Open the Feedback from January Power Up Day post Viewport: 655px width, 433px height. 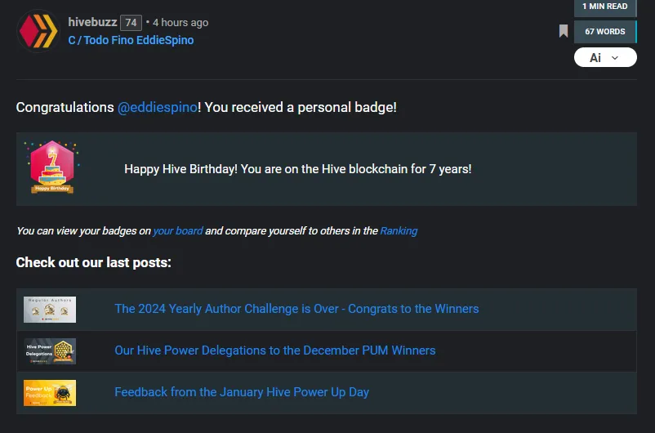tap(242, 392)
